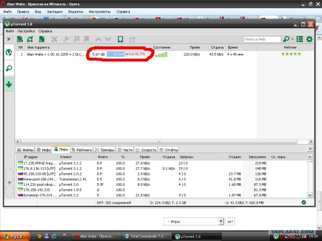Screen dimensions: 322x241
Task: Click the sidebar search magnifier icon
Action: [9, 68]
